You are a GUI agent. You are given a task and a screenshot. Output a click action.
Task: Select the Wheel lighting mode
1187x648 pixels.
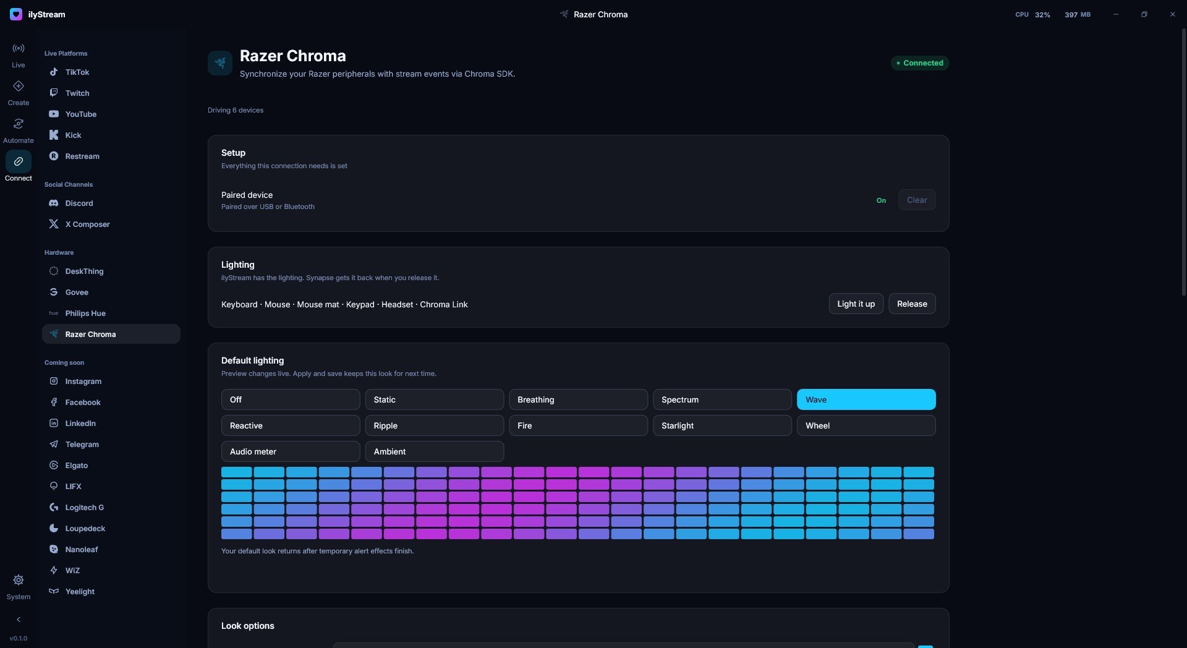866,425
